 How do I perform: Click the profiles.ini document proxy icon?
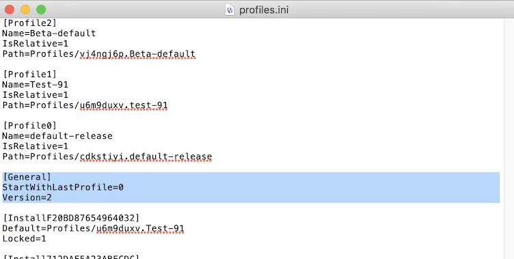click(230, 10)
